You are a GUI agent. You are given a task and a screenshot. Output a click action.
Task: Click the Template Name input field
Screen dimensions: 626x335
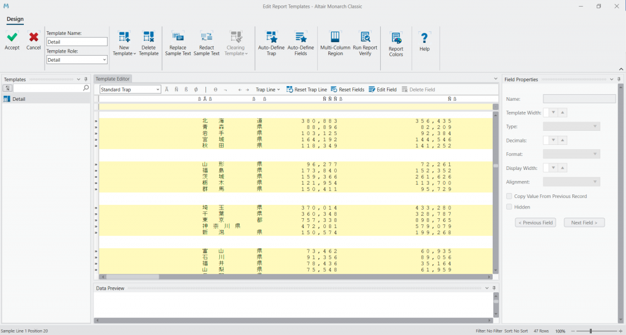[x=76, y=42]
